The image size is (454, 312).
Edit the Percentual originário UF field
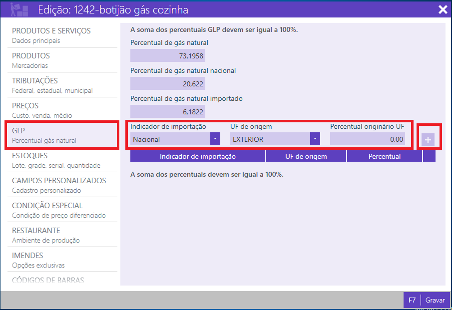[368, 139]
